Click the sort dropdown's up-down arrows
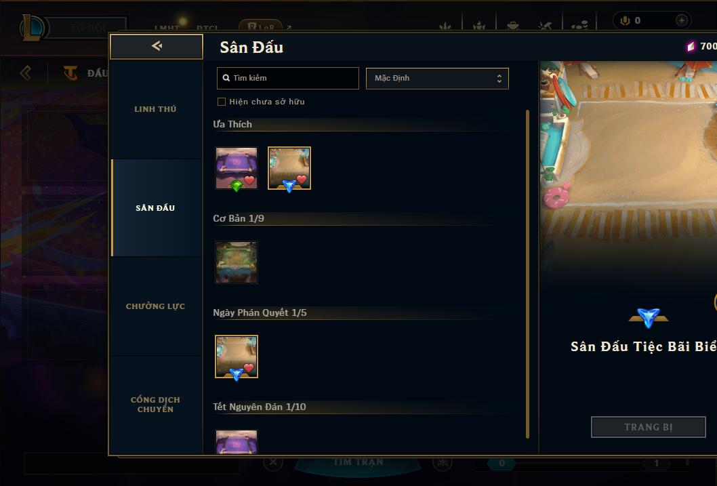This screenshot has width=717, height=486. point(499,79)
